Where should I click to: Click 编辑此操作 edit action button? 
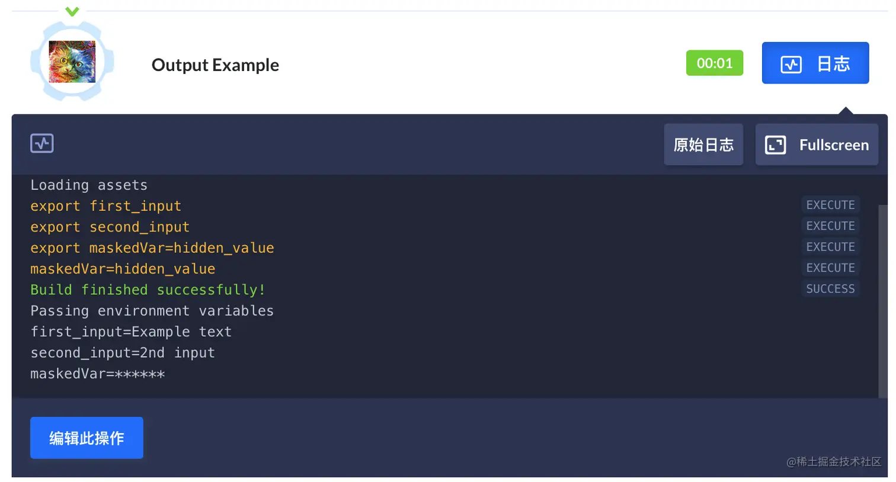click(87, 438)
